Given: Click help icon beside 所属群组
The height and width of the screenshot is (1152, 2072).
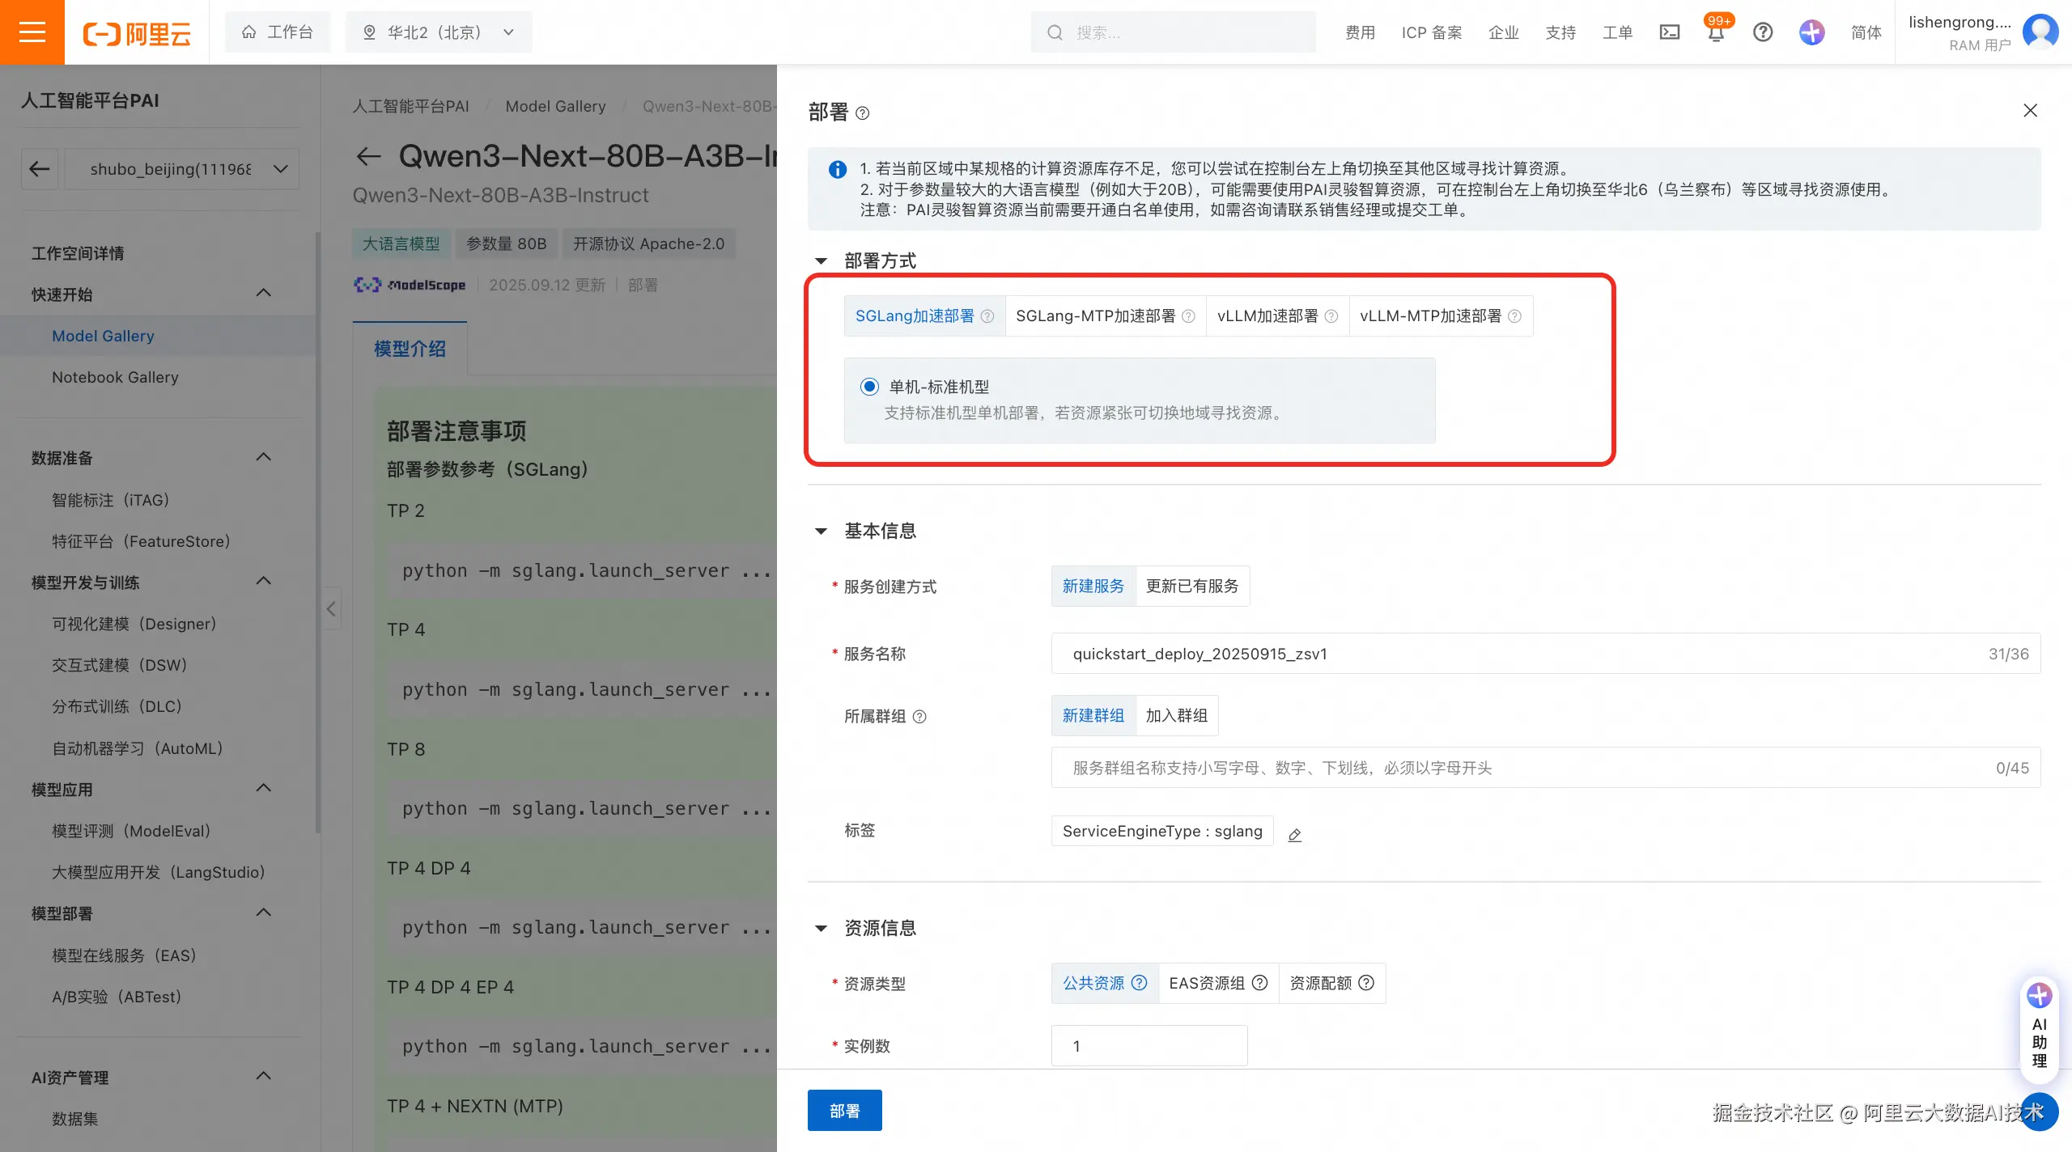Looking at the screenshot, I should point(919,717).
